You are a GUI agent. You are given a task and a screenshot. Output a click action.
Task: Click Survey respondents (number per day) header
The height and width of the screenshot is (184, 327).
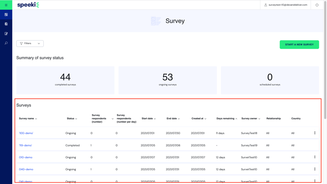pyautogui.click(x=126, y=119)
